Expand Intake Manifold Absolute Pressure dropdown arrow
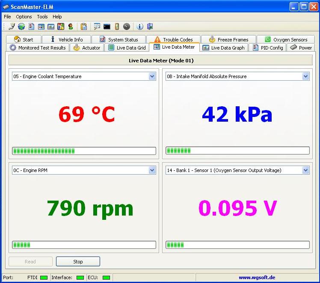This screenshot has width=320, height=283. 305,76
